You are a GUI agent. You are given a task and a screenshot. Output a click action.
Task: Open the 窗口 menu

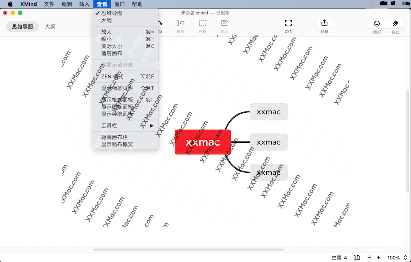pyautogui.click(x=120, y=4)
